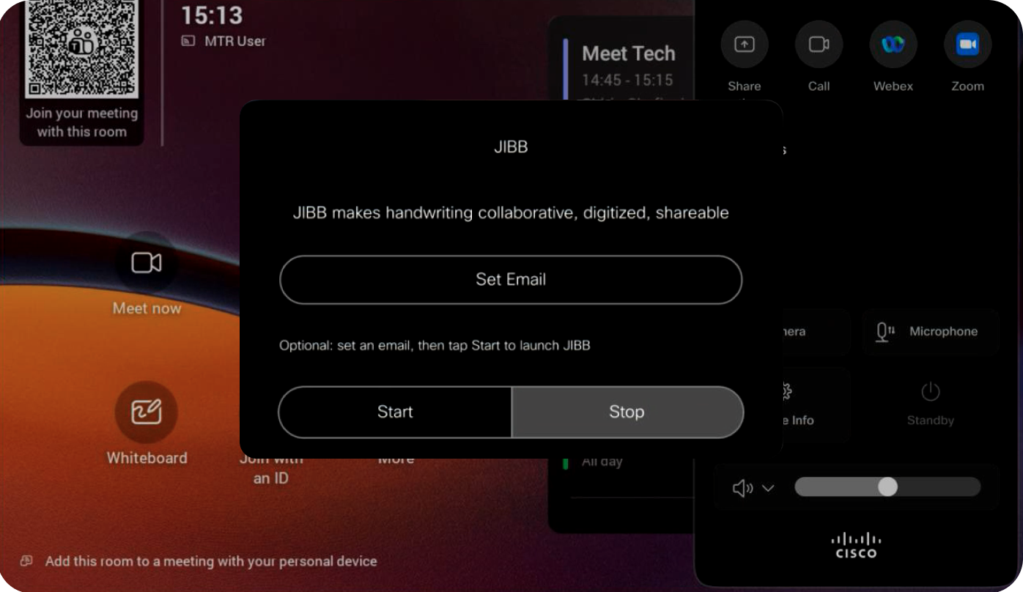Image resolution: width=1023 pixels, height=592 pixels.
Task: Click the Cisco logo
Action: pos(856,546)
